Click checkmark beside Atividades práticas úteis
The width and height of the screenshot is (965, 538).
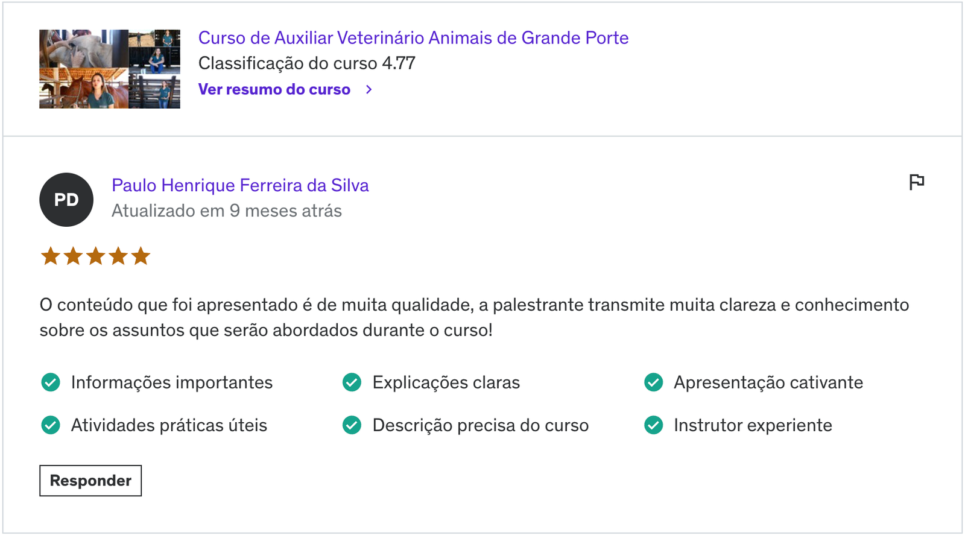(51, 425)
